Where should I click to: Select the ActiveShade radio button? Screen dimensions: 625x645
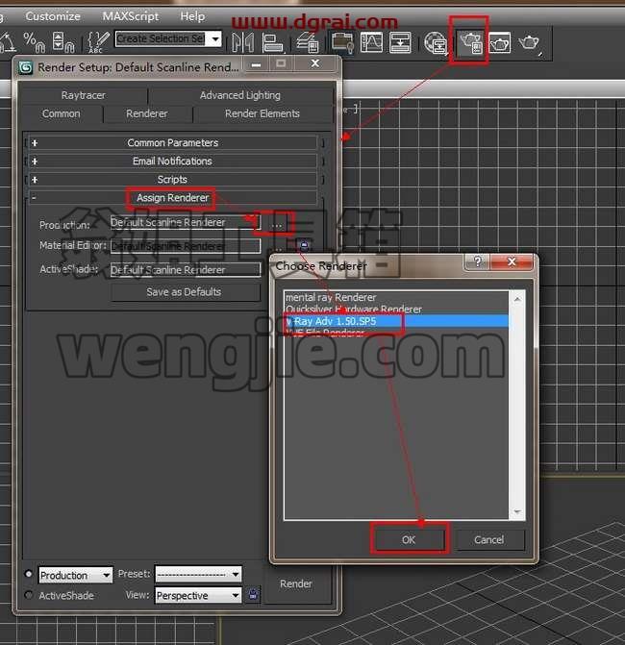(x=29, y=595)
